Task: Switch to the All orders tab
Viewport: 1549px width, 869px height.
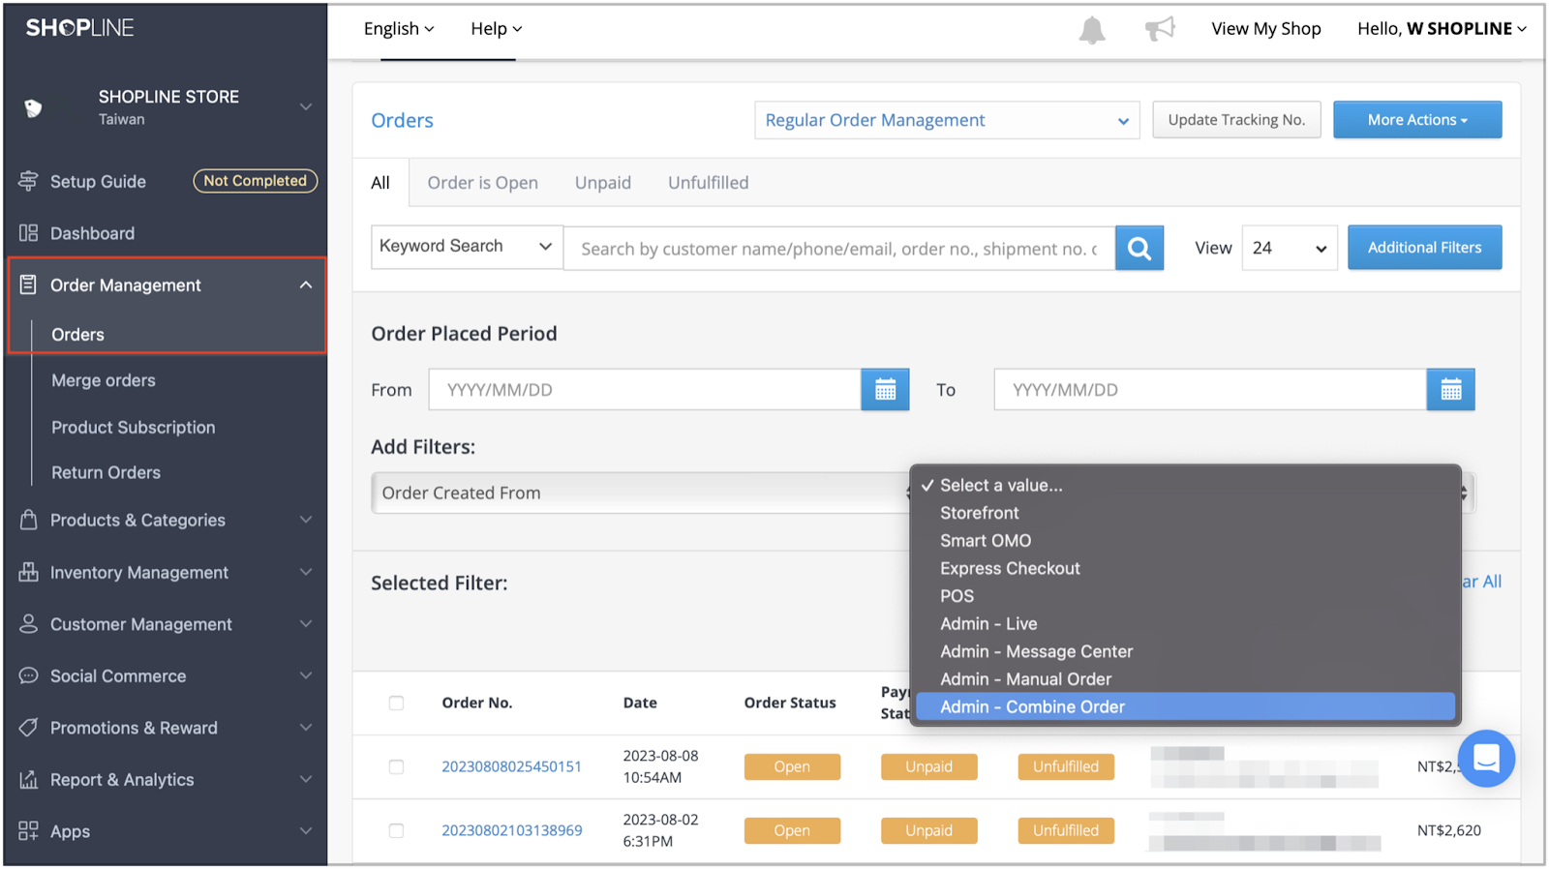Action: [x=380, y=183]
